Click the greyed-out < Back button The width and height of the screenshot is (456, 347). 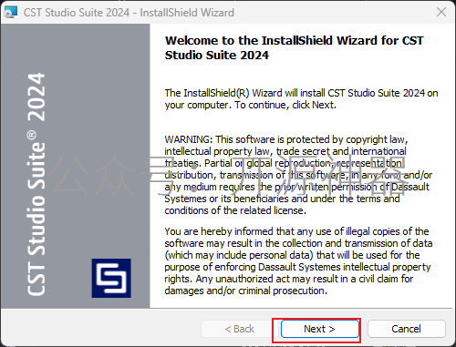pos(239,329)
